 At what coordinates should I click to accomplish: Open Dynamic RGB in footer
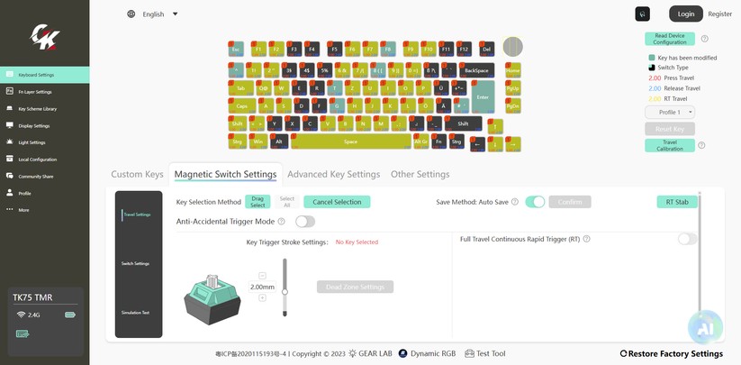tap(427, 353)
